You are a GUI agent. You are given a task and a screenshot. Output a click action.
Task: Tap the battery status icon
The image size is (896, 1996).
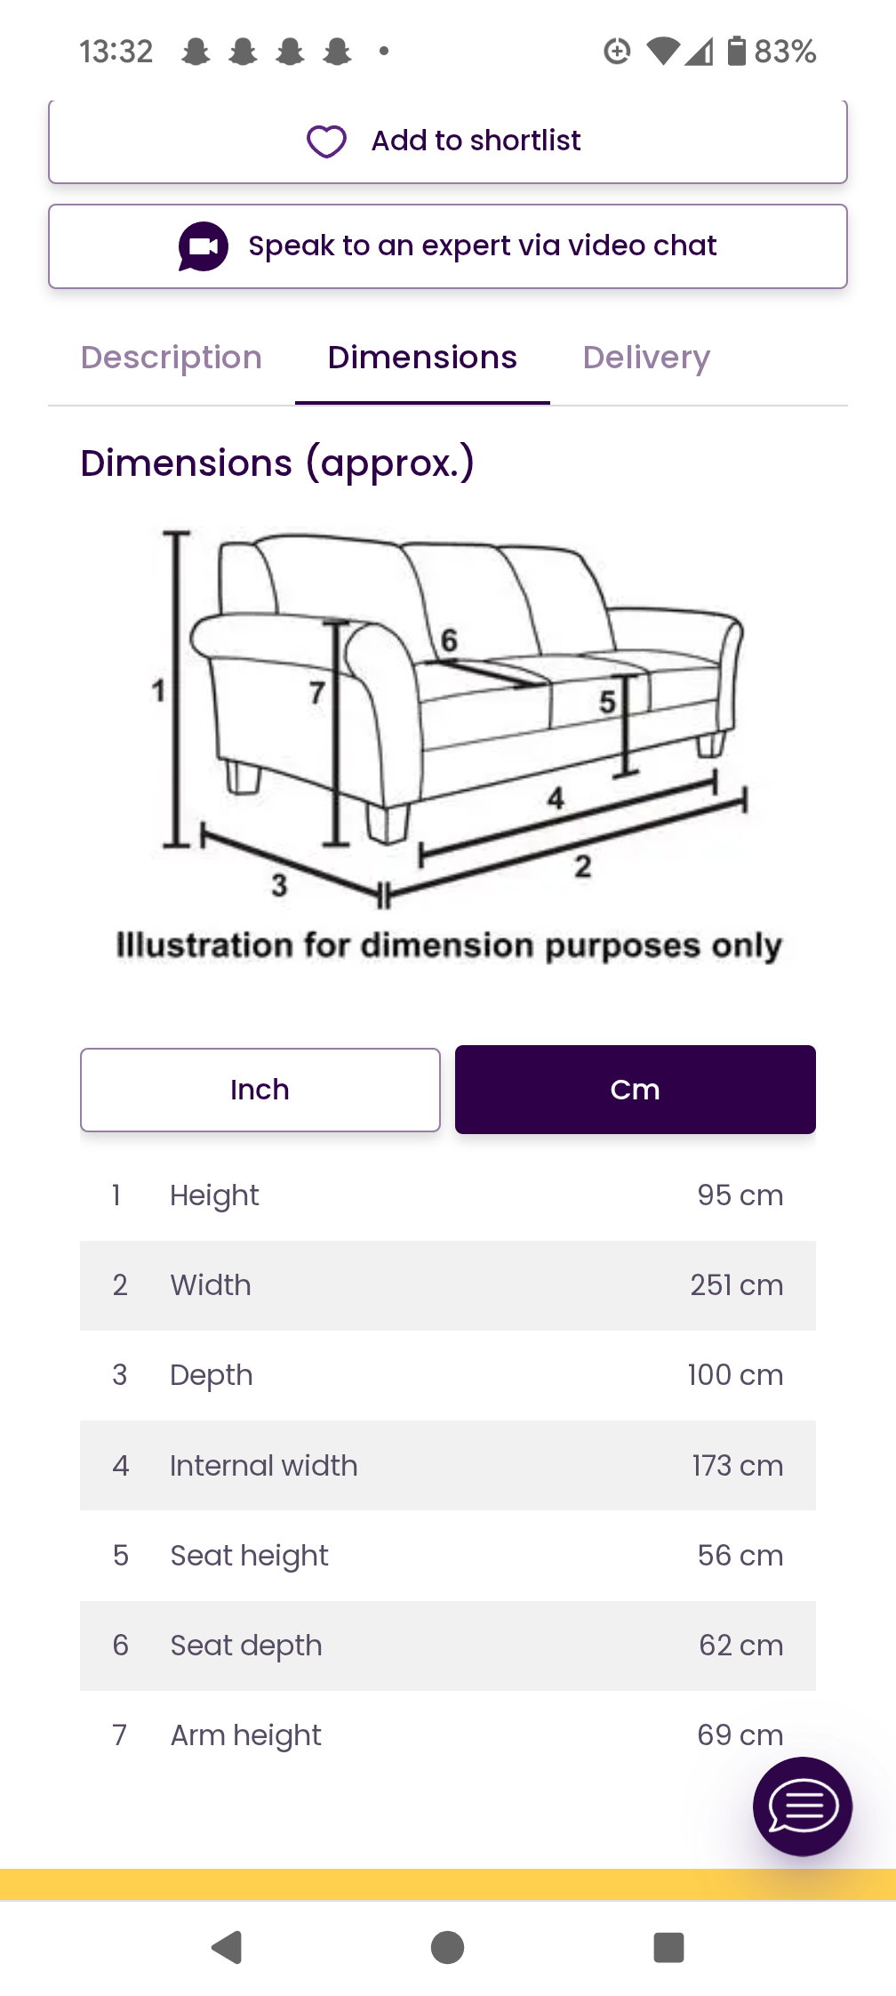[x=736, y=52]
